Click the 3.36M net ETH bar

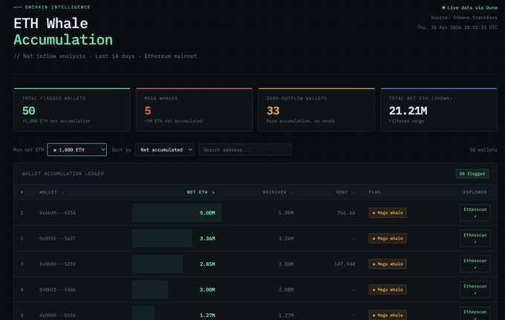click(x=163, y=238)
